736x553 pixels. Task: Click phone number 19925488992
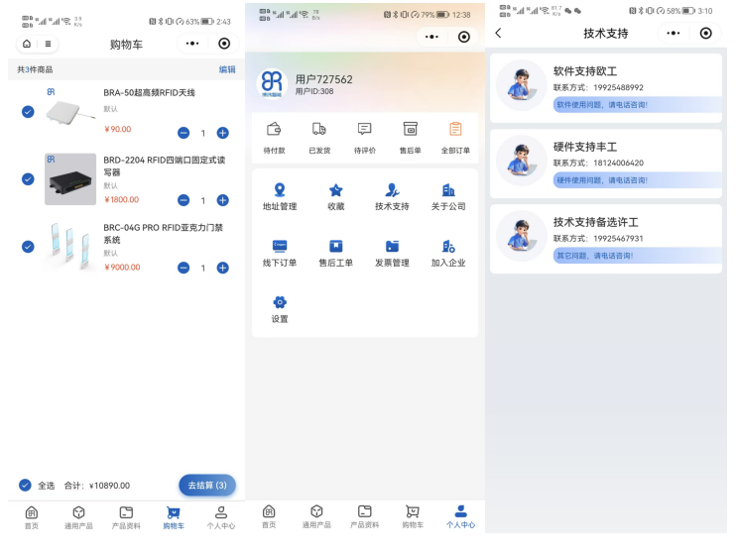(618, 88)
